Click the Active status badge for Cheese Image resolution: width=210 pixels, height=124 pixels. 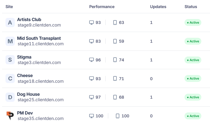point(193,78)
